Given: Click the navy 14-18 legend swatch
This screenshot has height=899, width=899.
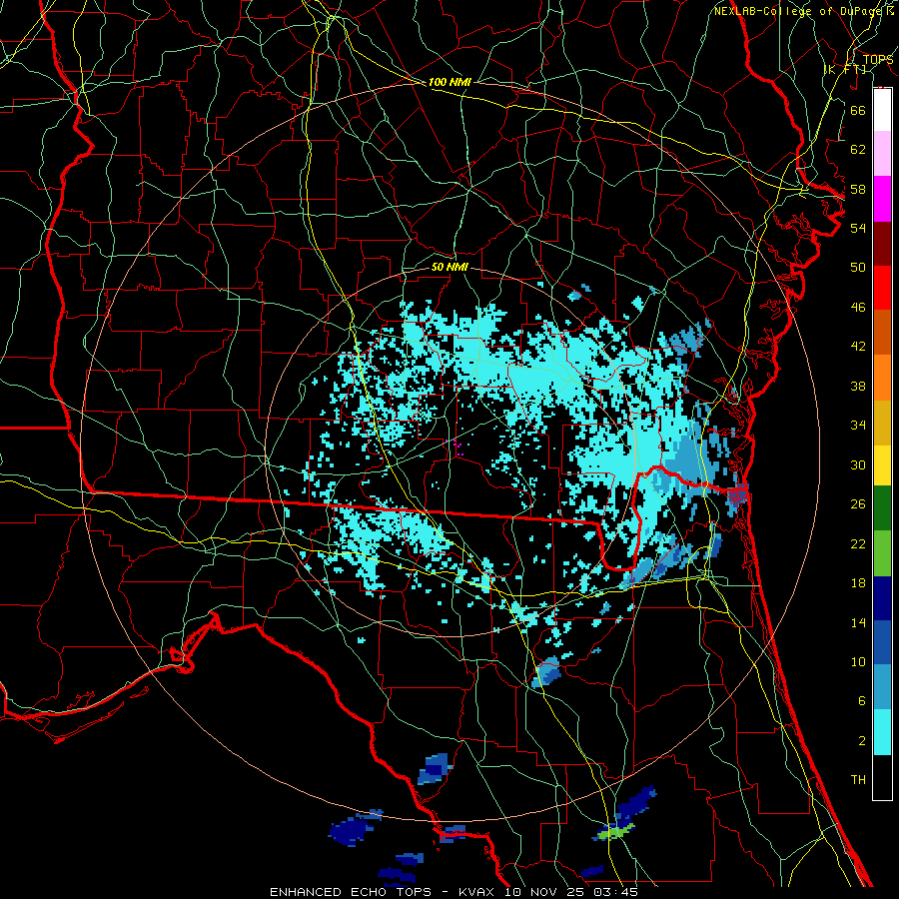Looking at the screenshot, I should (882, 598).
